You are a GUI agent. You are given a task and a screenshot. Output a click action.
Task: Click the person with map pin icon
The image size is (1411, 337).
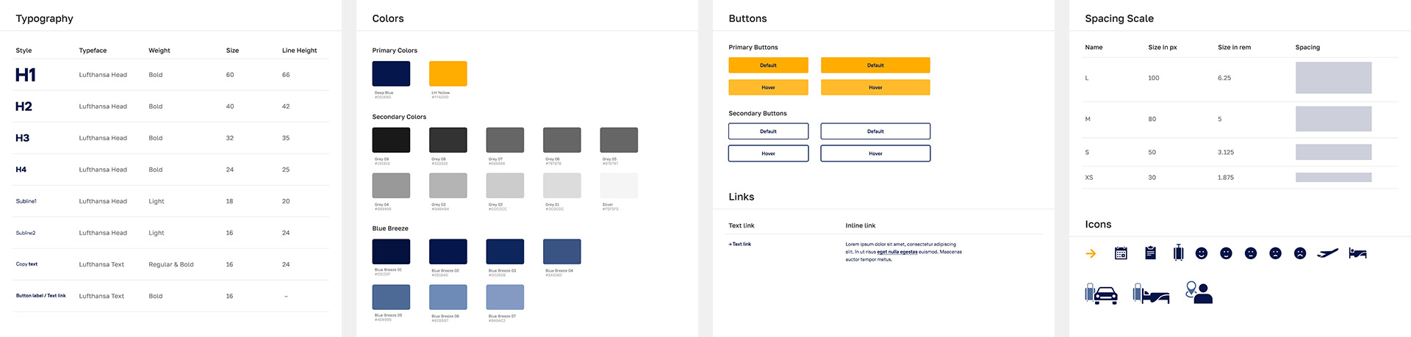click(1199, 292)
